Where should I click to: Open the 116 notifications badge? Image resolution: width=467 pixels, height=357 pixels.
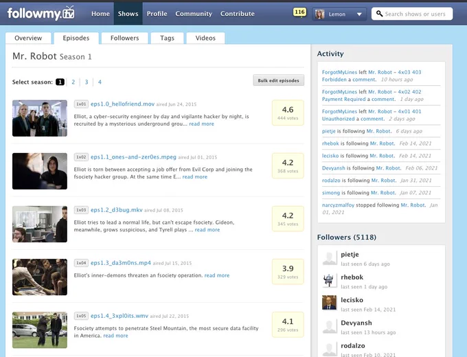tap(299, 12)
